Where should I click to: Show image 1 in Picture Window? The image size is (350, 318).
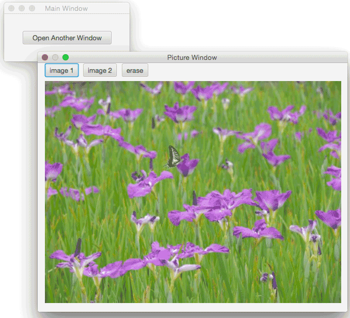(61, 70)
